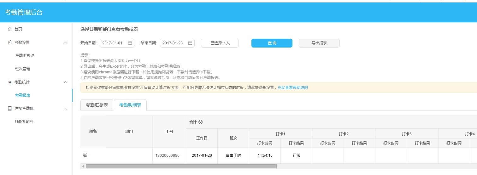Switch to the 考勤汇总表 tab

coord(97,105)
